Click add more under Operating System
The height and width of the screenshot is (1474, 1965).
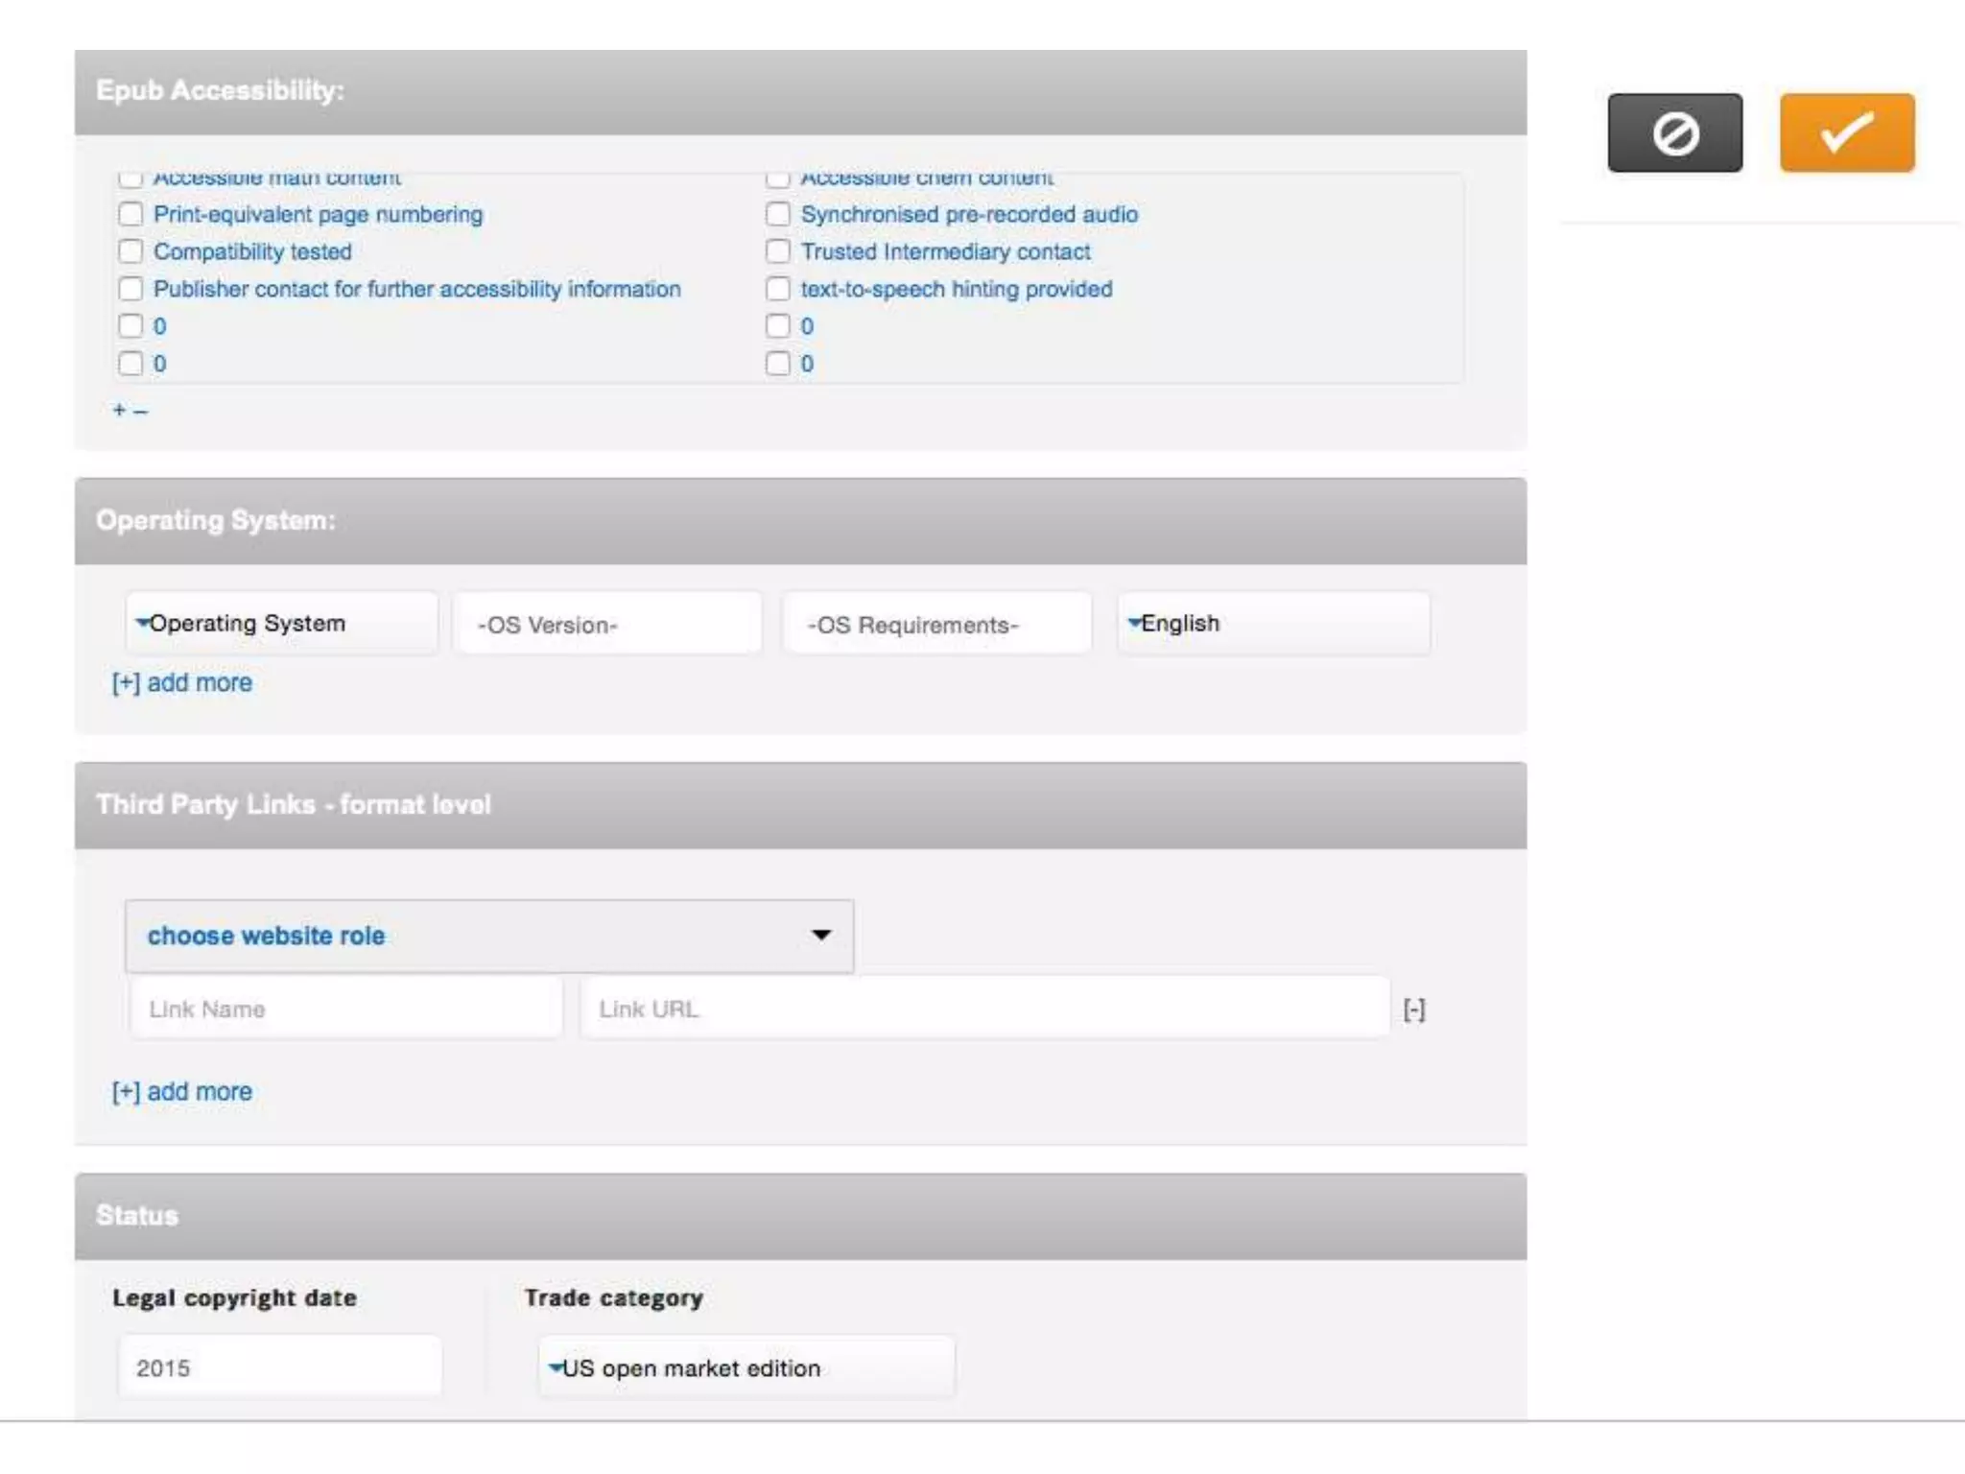click(182, 682)
